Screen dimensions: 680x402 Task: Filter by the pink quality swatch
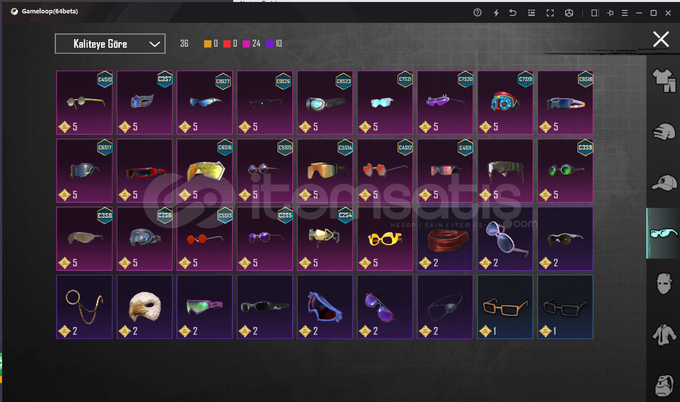tap(246, 44)
